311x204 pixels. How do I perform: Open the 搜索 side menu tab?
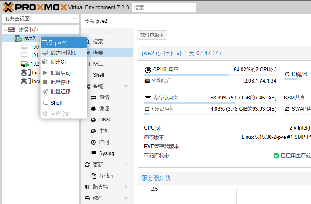pyautogui.click(x=108, y=41)
